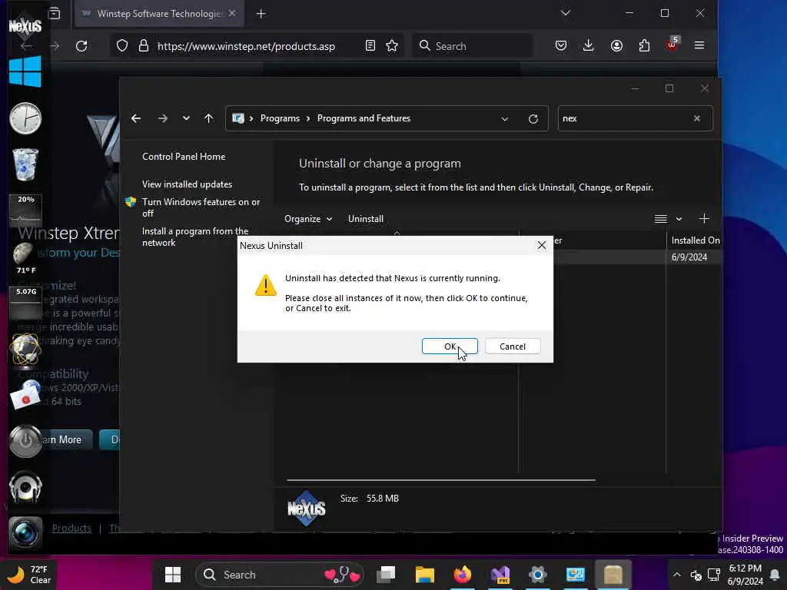This screenshot has width=787, height=590.
Task: Open Pocket save icon in browser toolbar
Action: point(561,45)
